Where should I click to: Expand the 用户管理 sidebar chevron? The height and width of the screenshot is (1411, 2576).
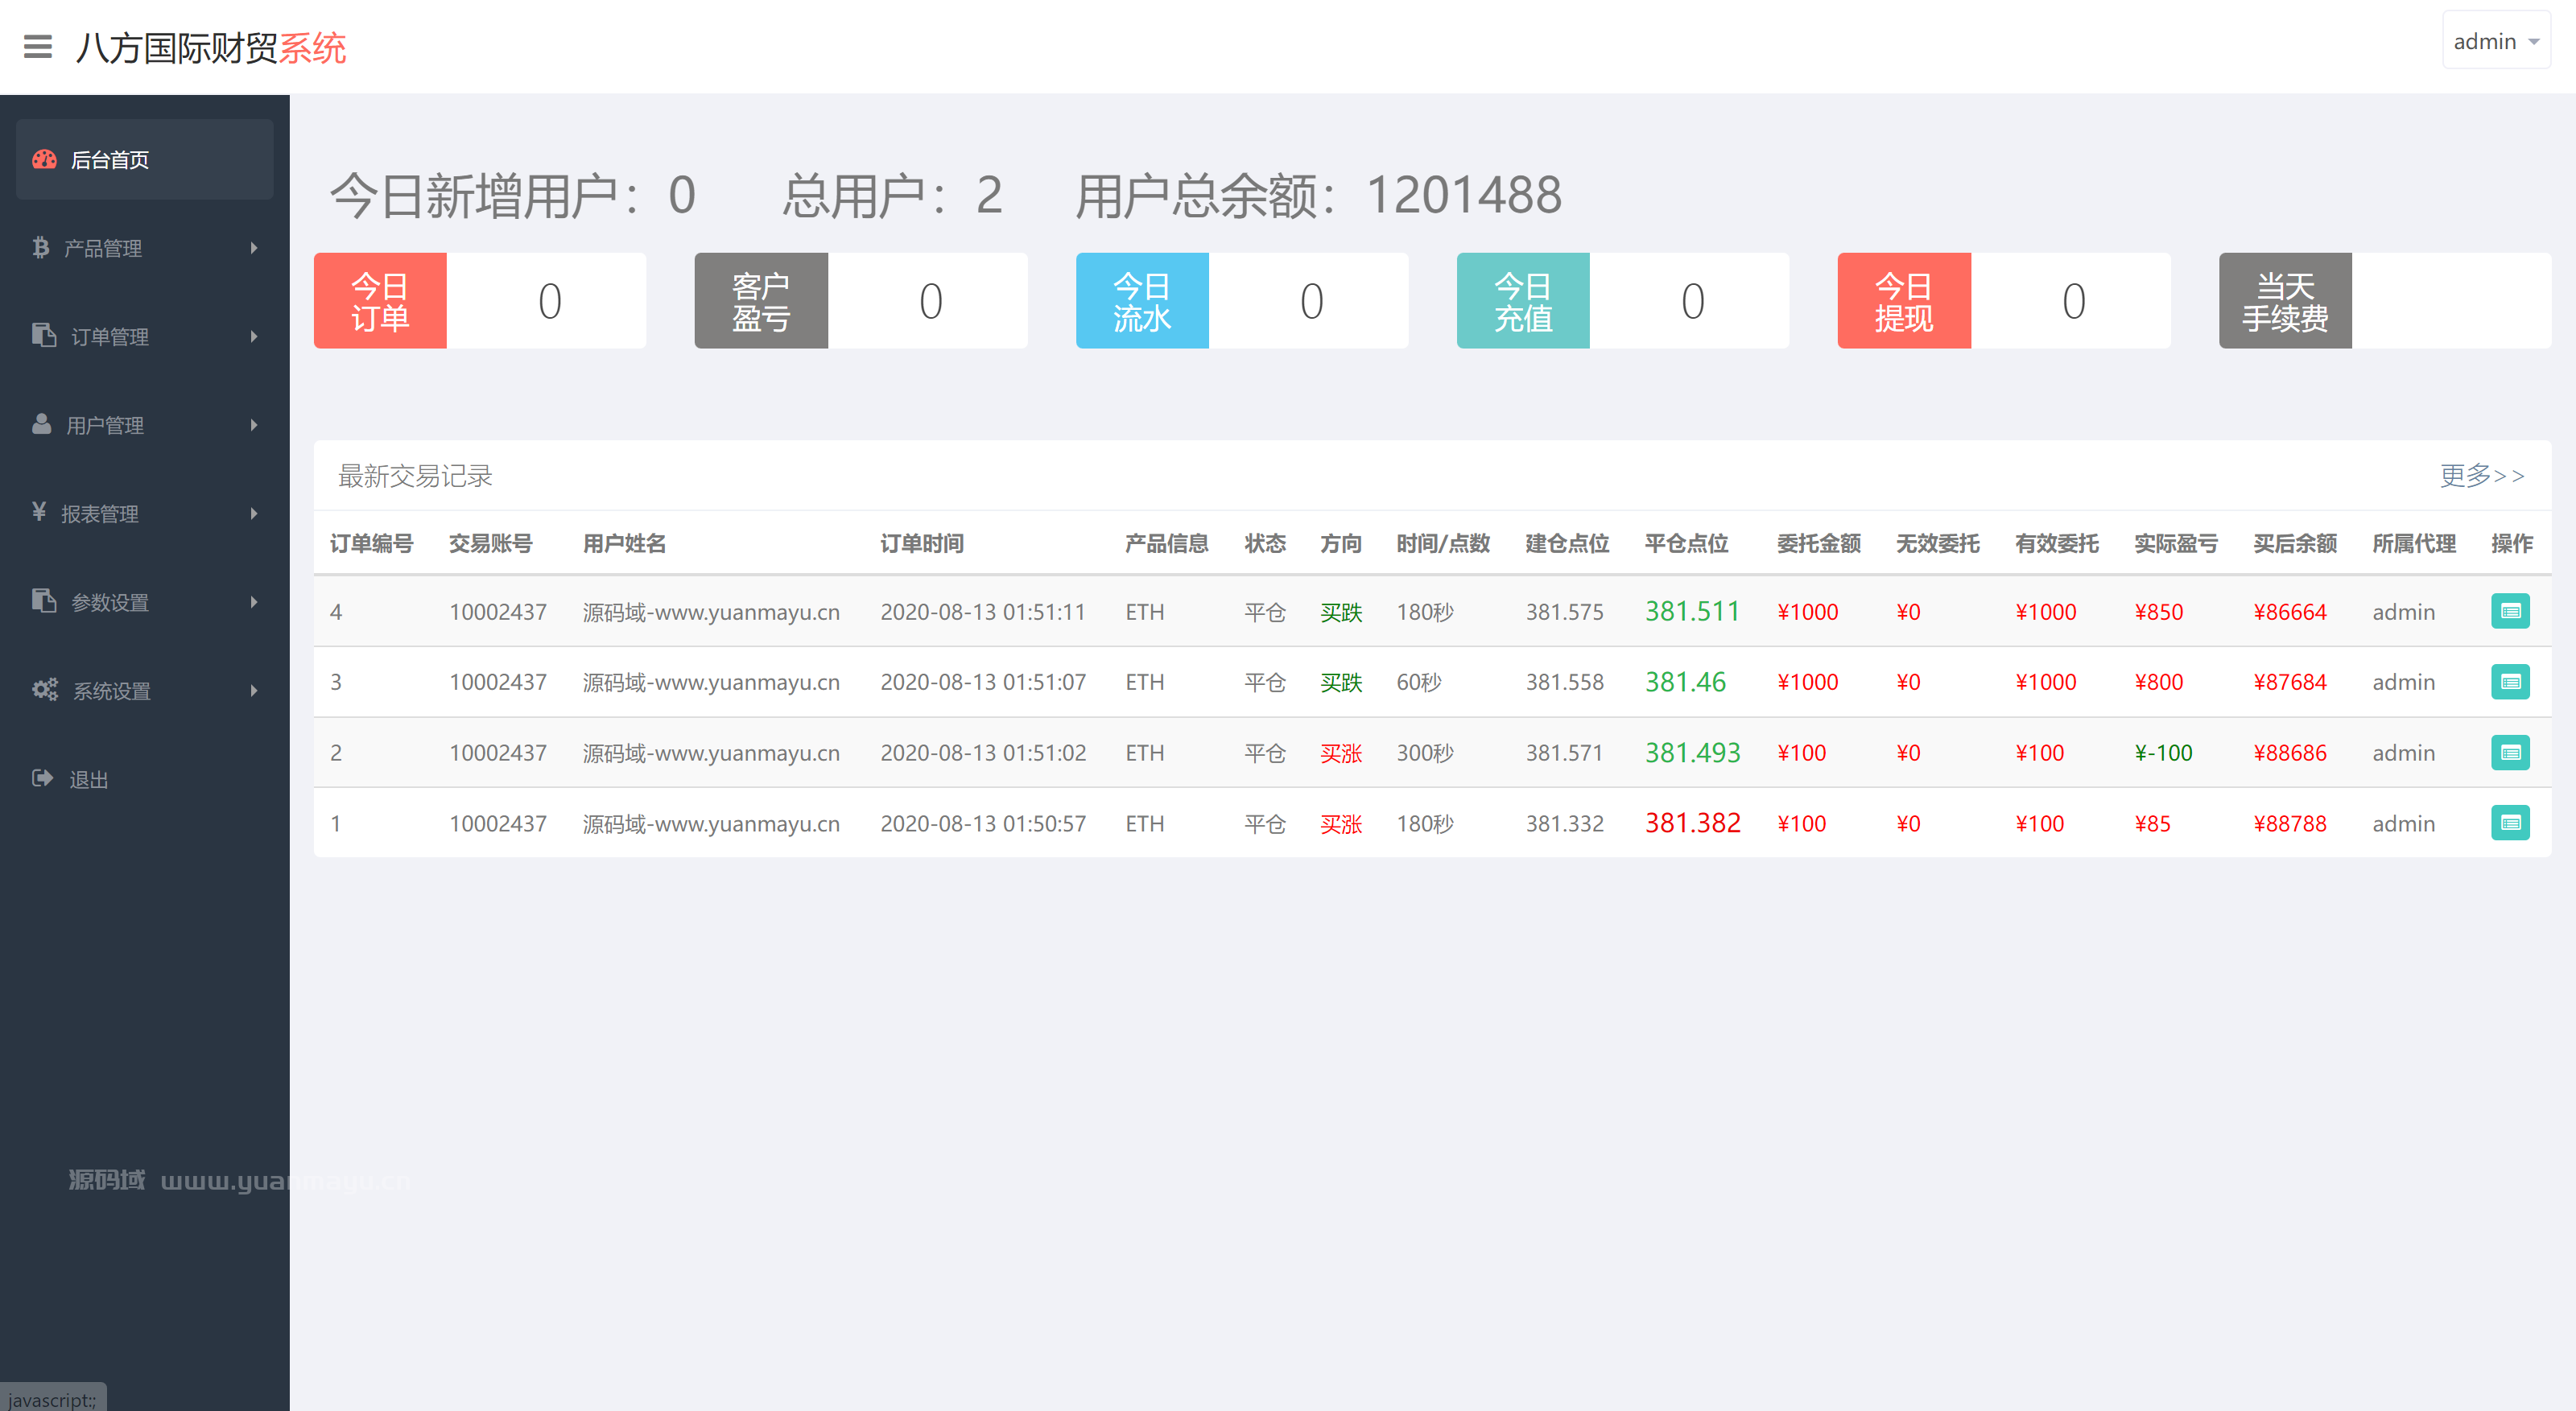(x=254, y=424)
